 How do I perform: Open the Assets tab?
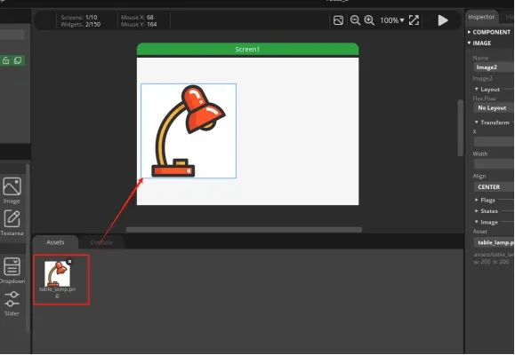(55, 242)
